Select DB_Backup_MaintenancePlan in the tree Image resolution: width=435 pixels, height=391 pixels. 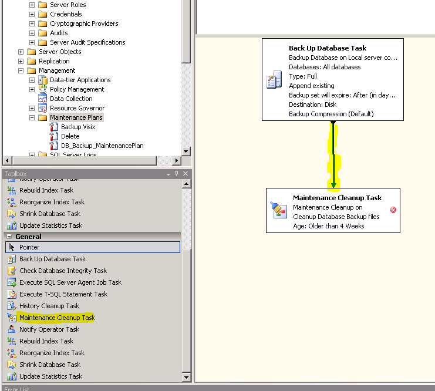click(102, 146)
